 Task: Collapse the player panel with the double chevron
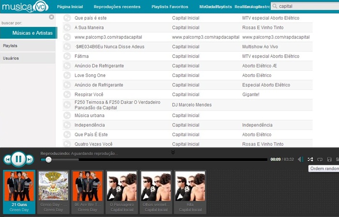tap(173, 153)
